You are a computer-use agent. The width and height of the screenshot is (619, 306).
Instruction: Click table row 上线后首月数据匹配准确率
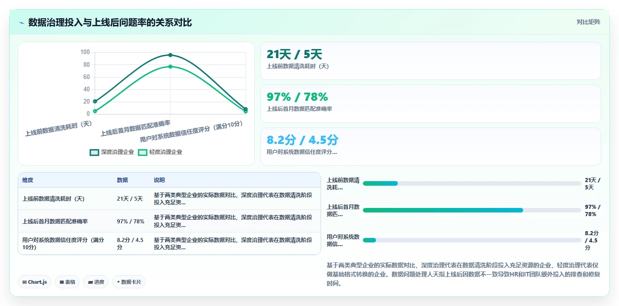[x=169, y=221]
